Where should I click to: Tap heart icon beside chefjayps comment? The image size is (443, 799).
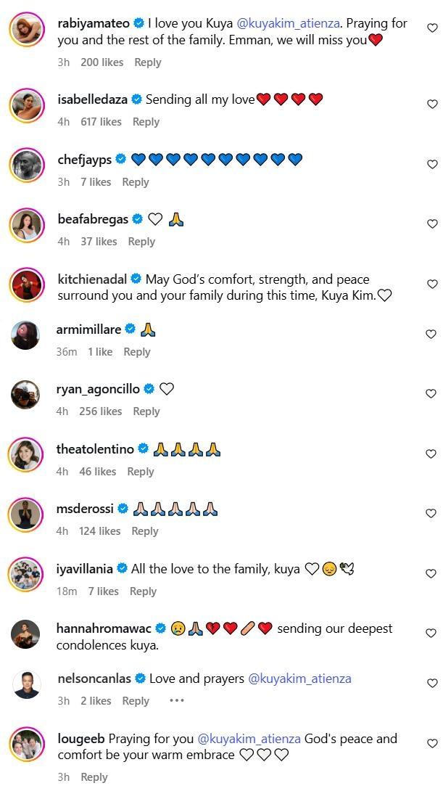point(432,165)
